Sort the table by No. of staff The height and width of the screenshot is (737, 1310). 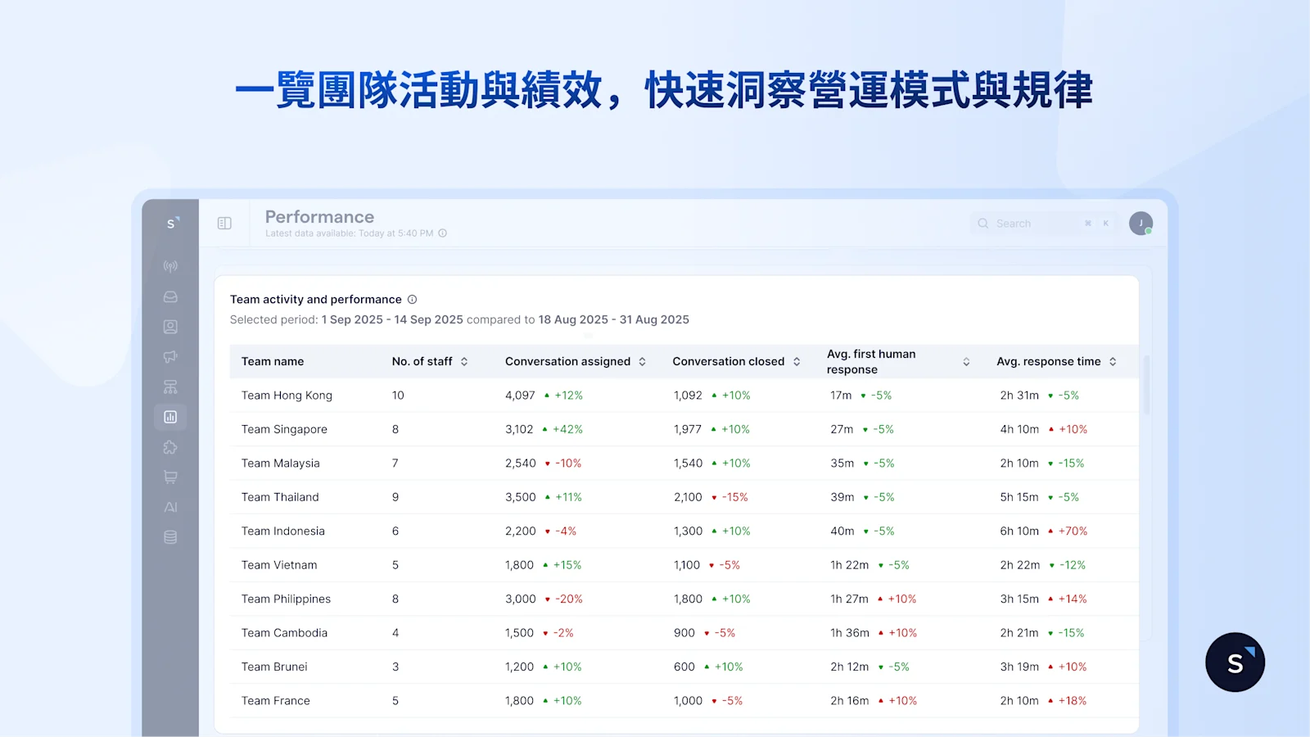click(463, 361)
